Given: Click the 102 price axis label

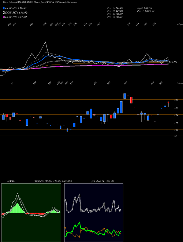Looking at the screenshot, I should pyautogui.click(x=176, y=130).
